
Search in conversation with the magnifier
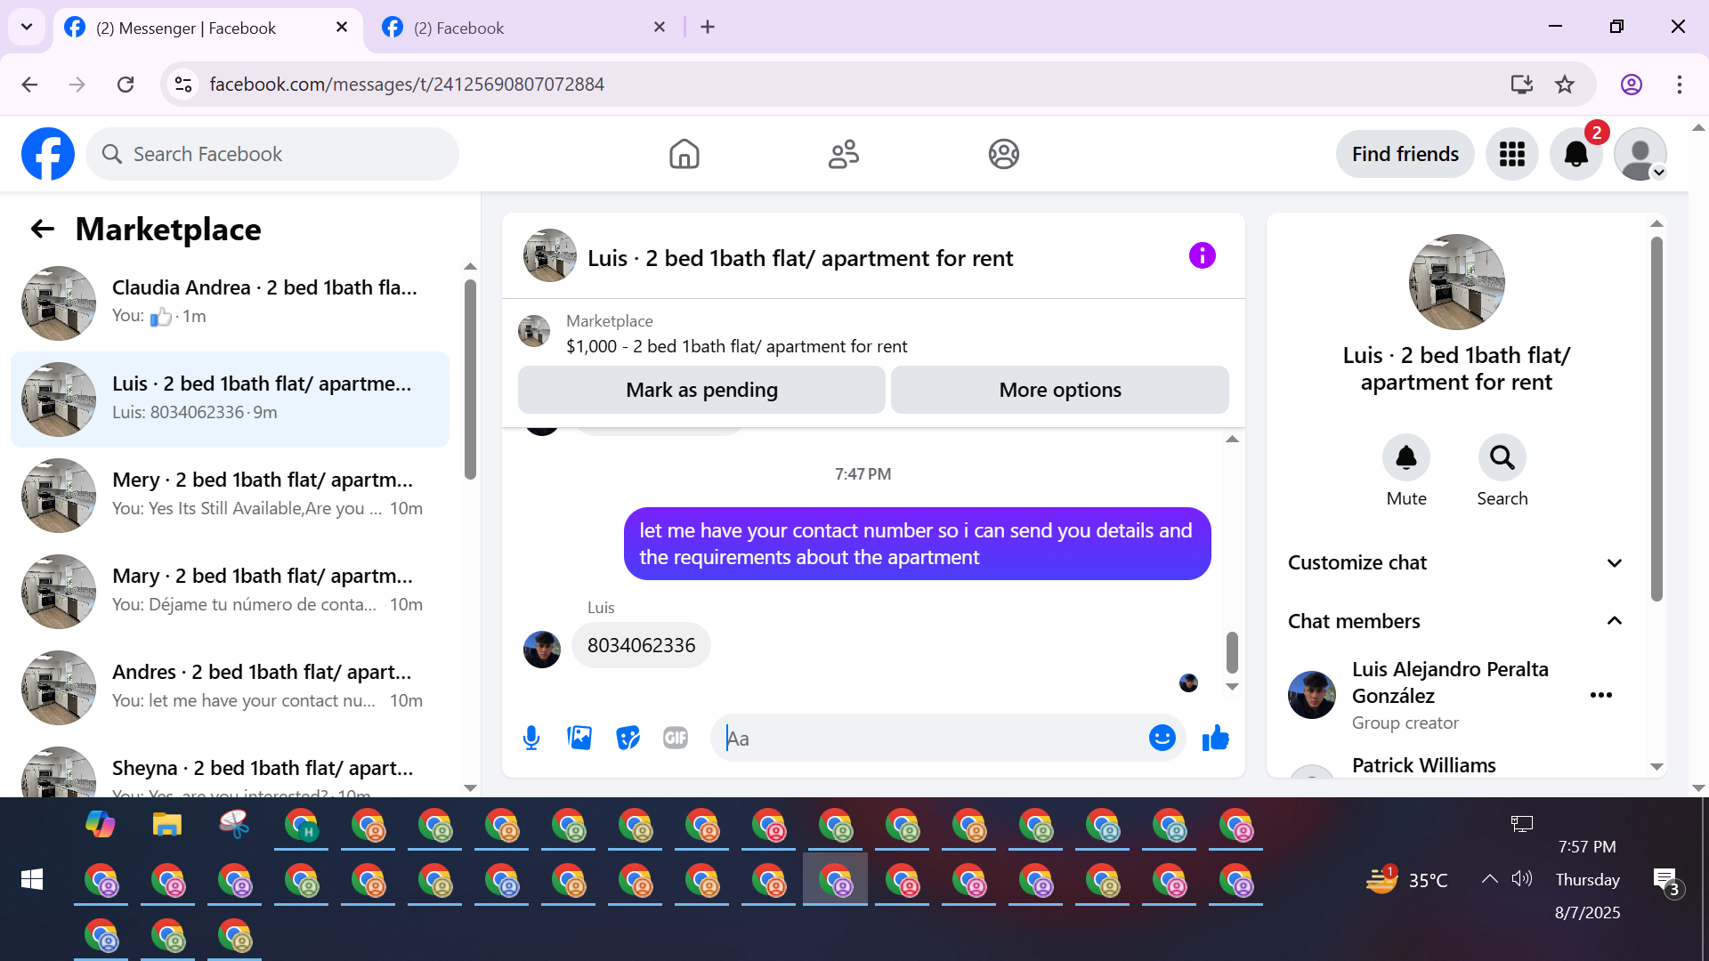coord(1502,457)
